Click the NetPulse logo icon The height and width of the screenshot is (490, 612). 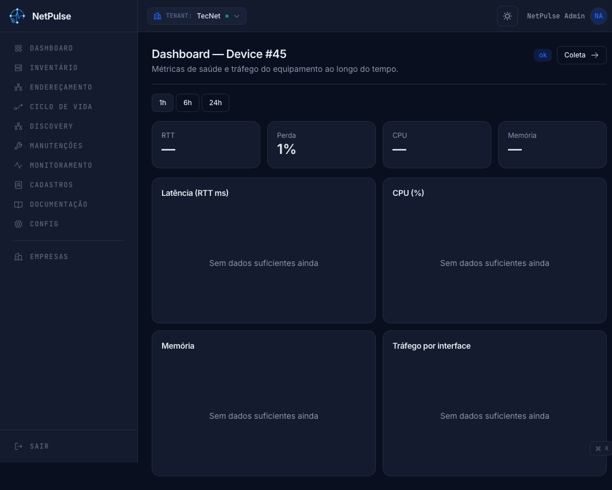(17, 16)
